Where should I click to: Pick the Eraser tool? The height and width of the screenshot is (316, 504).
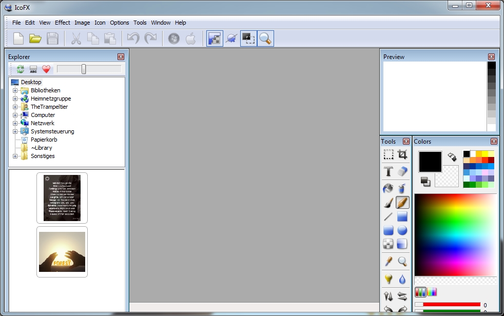(x=402, y=171)
